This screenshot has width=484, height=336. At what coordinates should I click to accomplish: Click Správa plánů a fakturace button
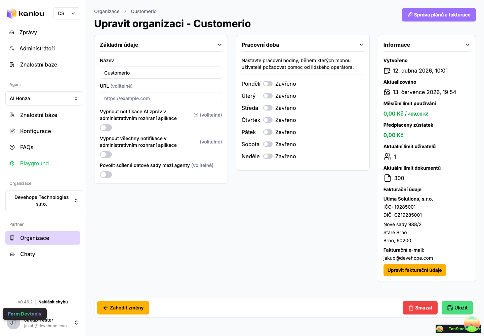coord(439,15)
